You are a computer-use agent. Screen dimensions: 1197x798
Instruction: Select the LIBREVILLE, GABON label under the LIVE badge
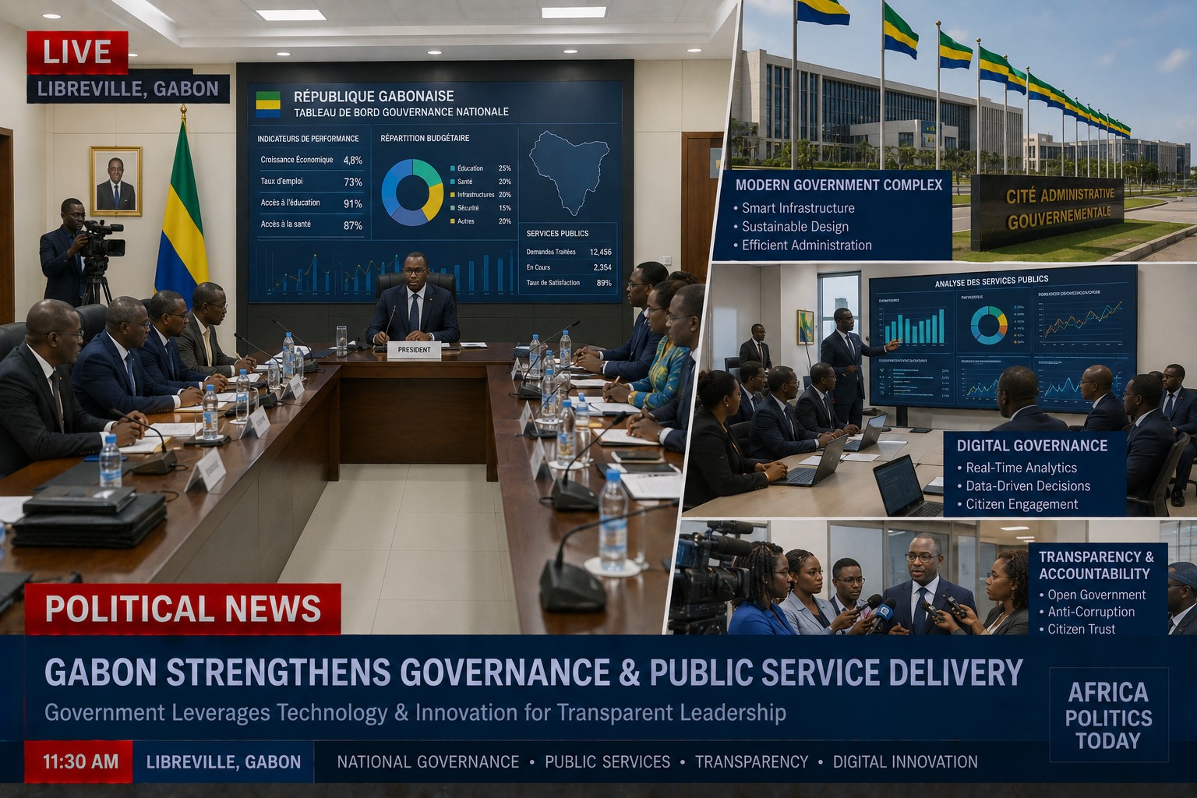[128, 89]
